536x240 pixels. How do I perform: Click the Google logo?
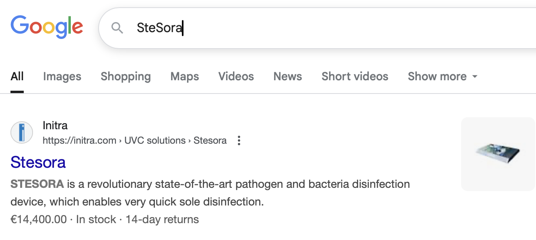47,27
